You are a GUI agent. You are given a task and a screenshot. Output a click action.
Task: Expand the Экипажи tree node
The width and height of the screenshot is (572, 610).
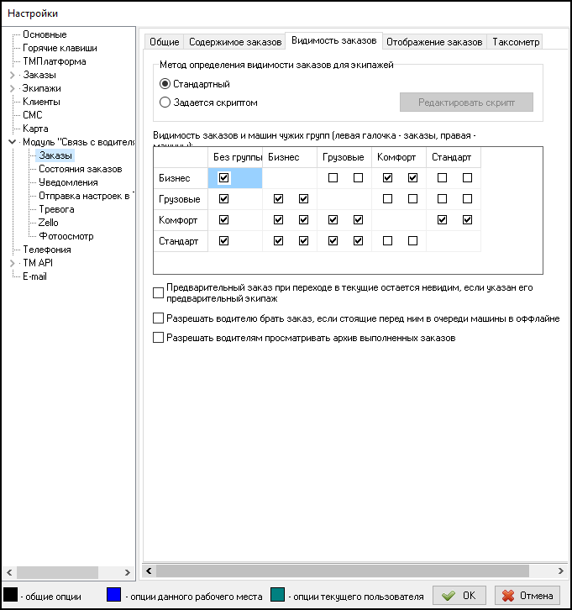point(12,88)
